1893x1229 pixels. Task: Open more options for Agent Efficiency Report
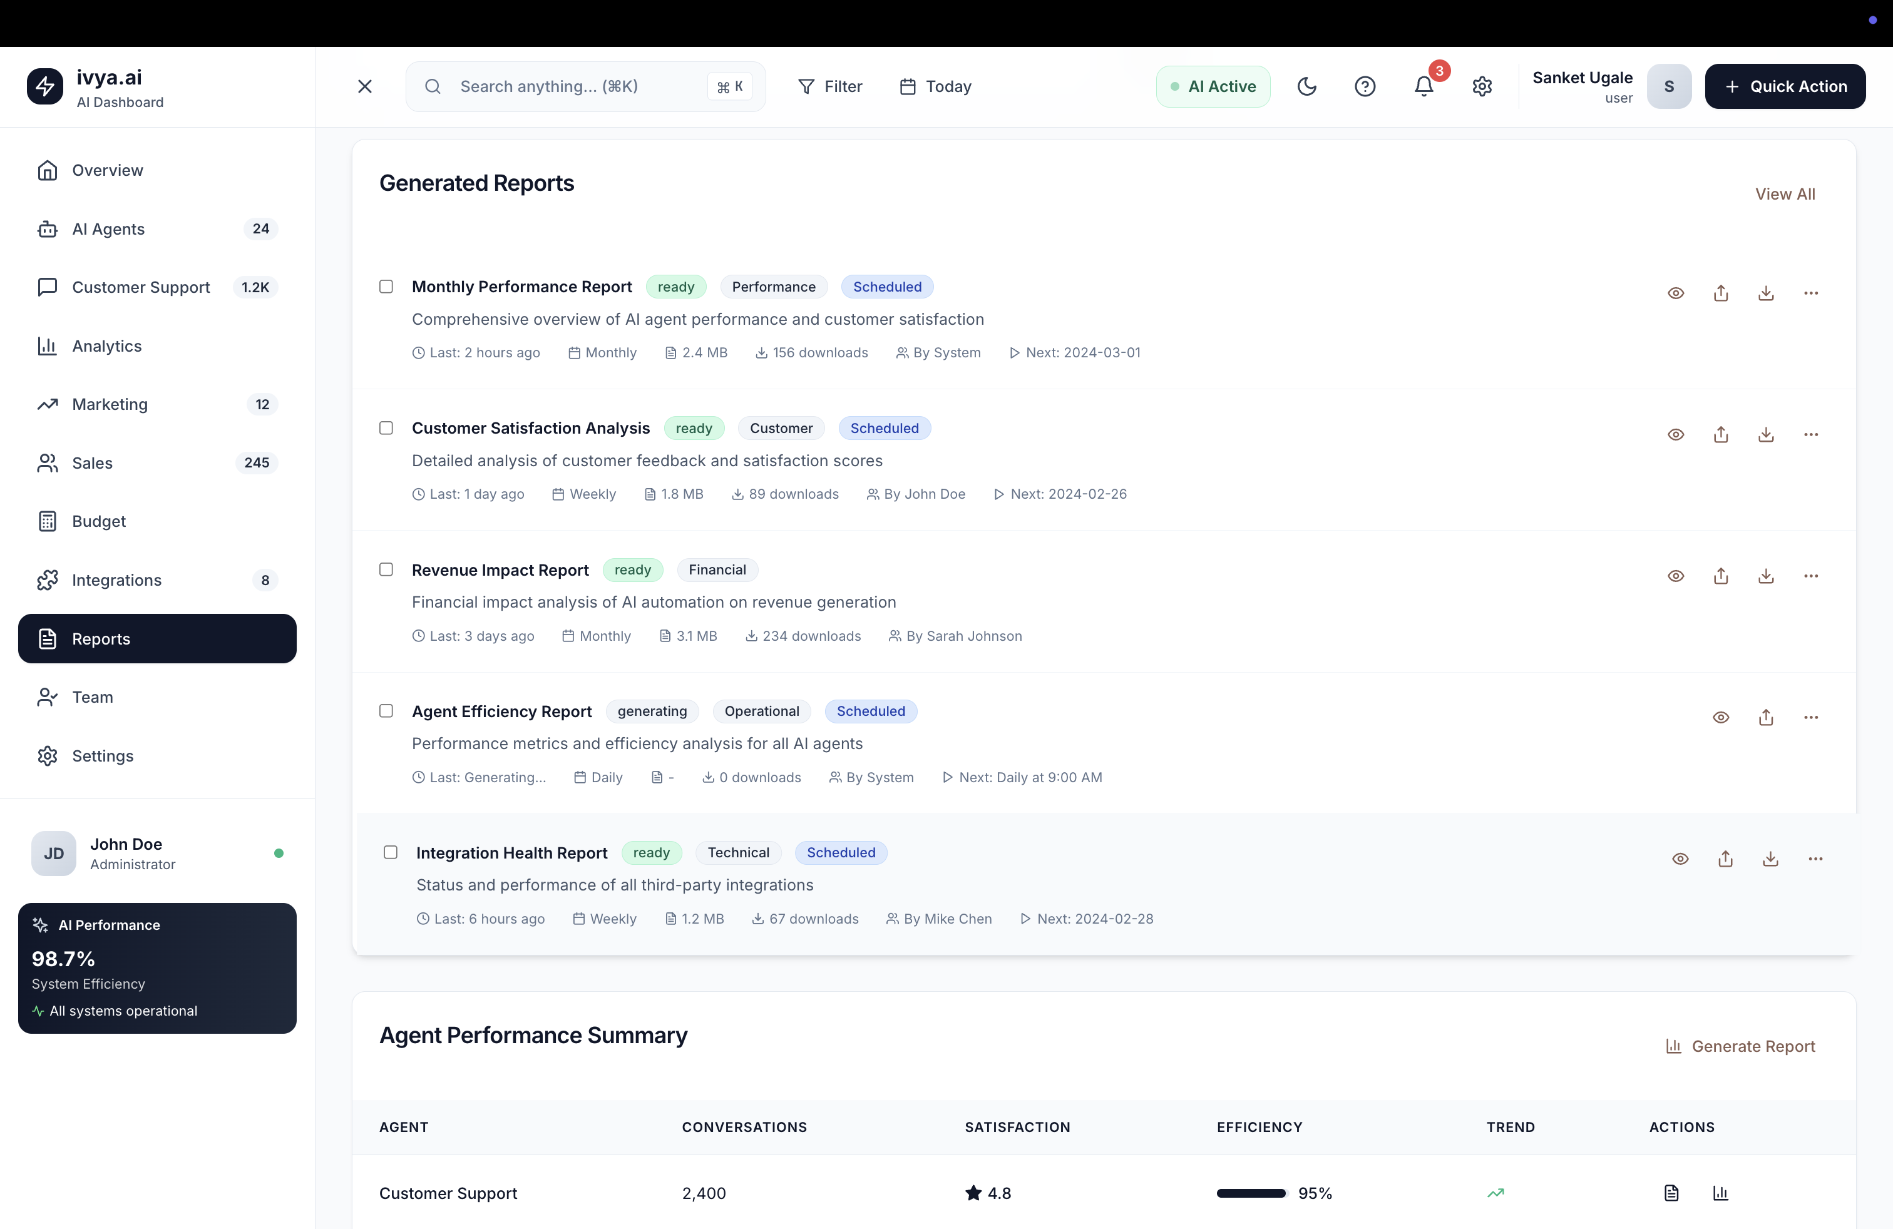coord(1811,718)
